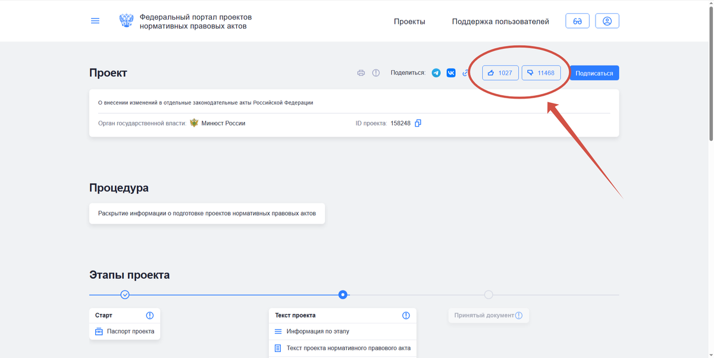Click the current stage marker on progress timeline
This screenshot has width=714, height=358.
[343, 294]
